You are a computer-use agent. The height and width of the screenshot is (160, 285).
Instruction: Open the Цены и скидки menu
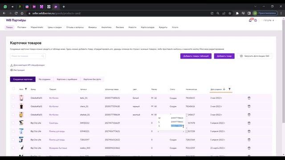point(55,28)
